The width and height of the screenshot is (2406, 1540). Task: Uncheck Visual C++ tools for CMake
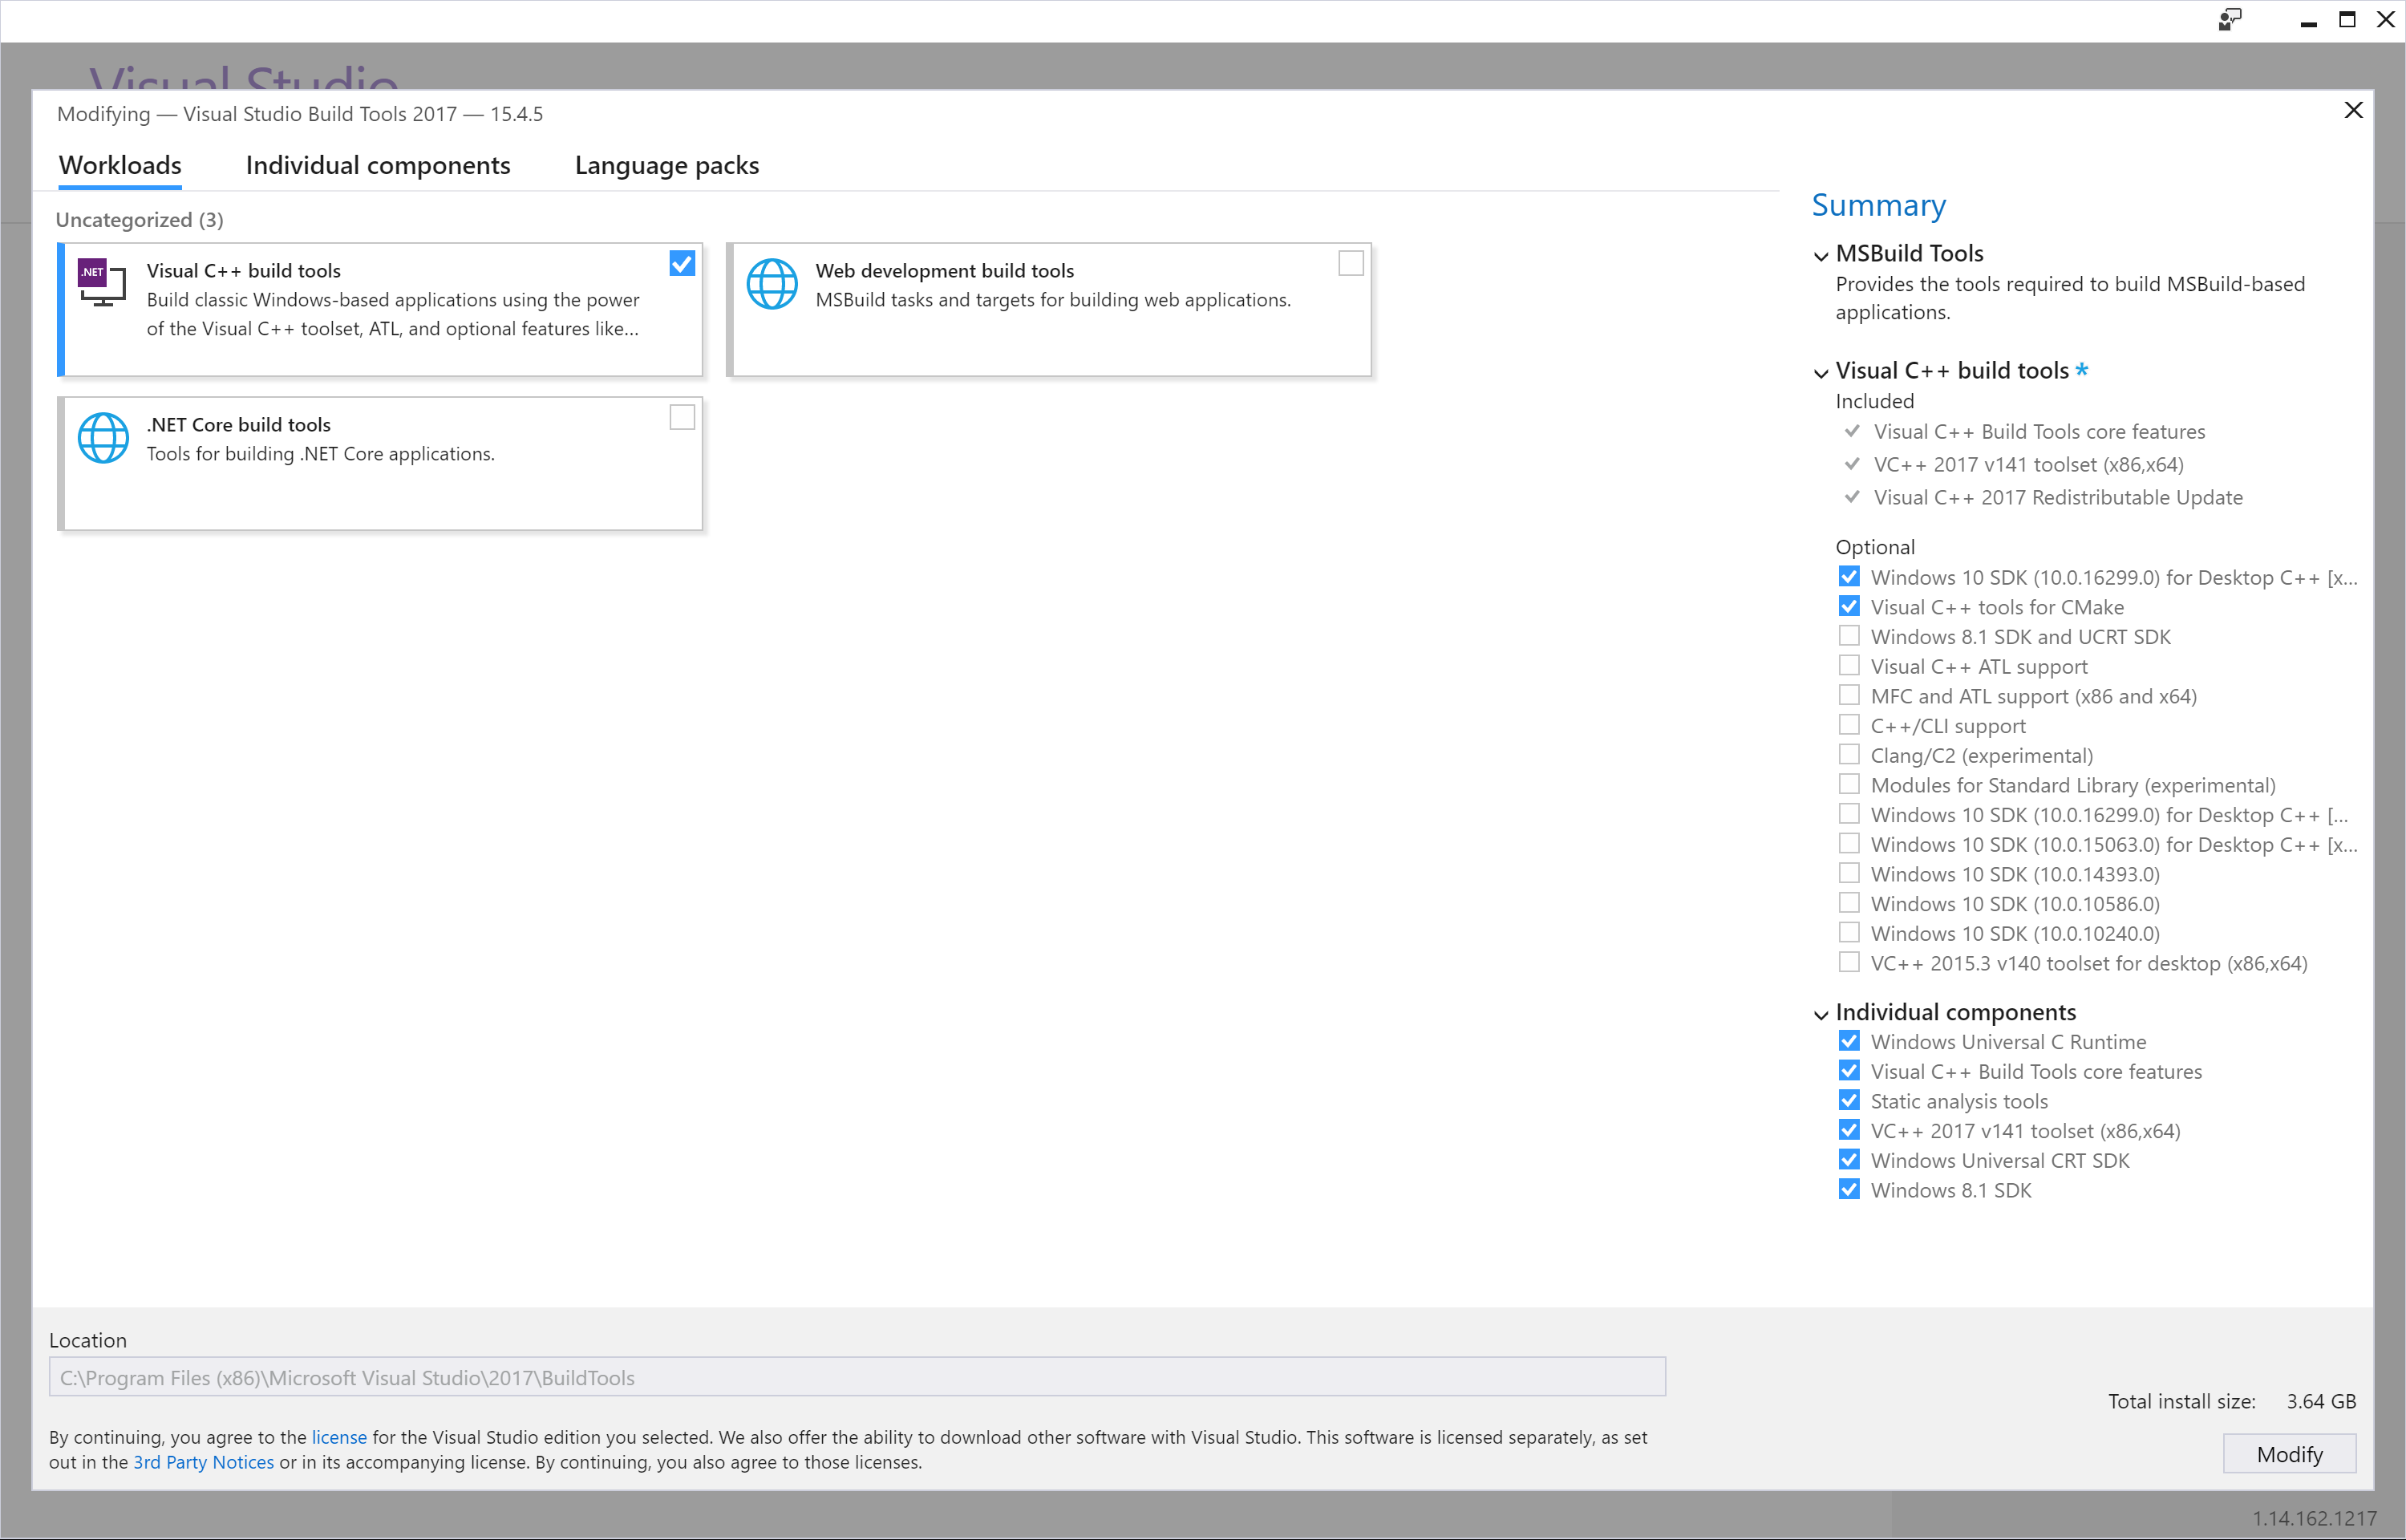[x=1849, y=606]
